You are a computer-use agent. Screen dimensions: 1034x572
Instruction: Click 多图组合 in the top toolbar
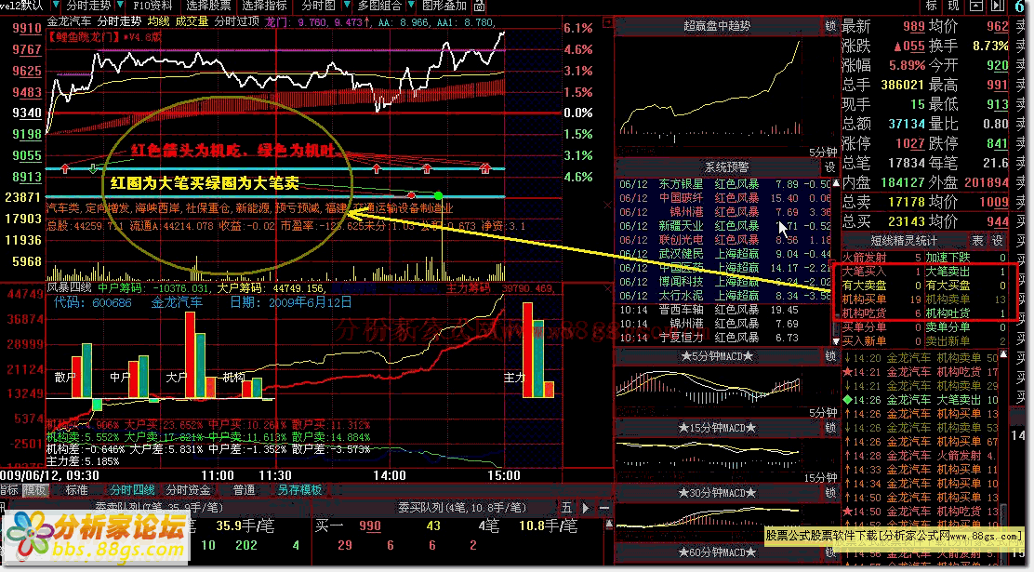pyautogui.click(x=379, y=6)
